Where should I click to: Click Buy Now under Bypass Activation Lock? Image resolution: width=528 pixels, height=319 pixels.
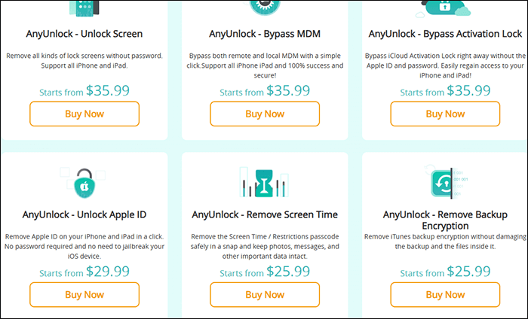[445, 114]
